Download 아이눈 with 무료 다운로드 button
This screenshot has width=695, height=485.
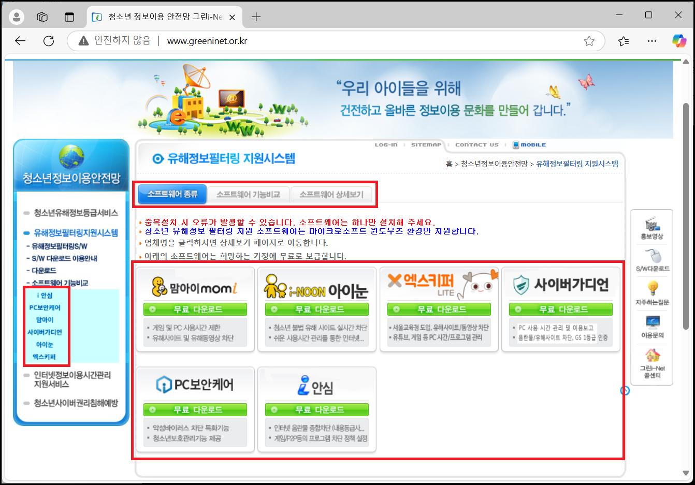pos(317,310)
